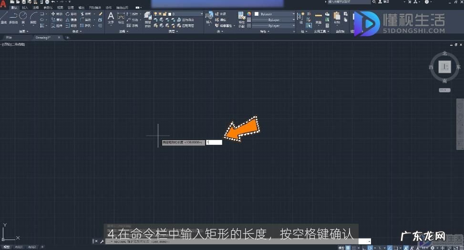
Task: Close the Drawing1* tab
Action: 59,38
